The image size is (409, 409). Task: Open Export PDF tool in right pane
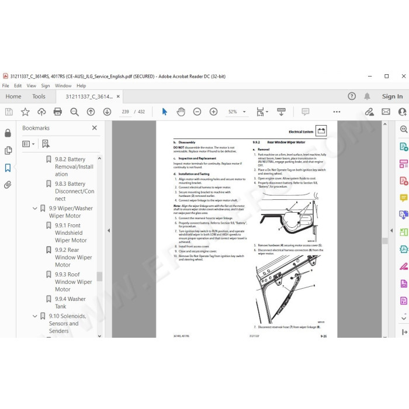click(x=404, y=147)
